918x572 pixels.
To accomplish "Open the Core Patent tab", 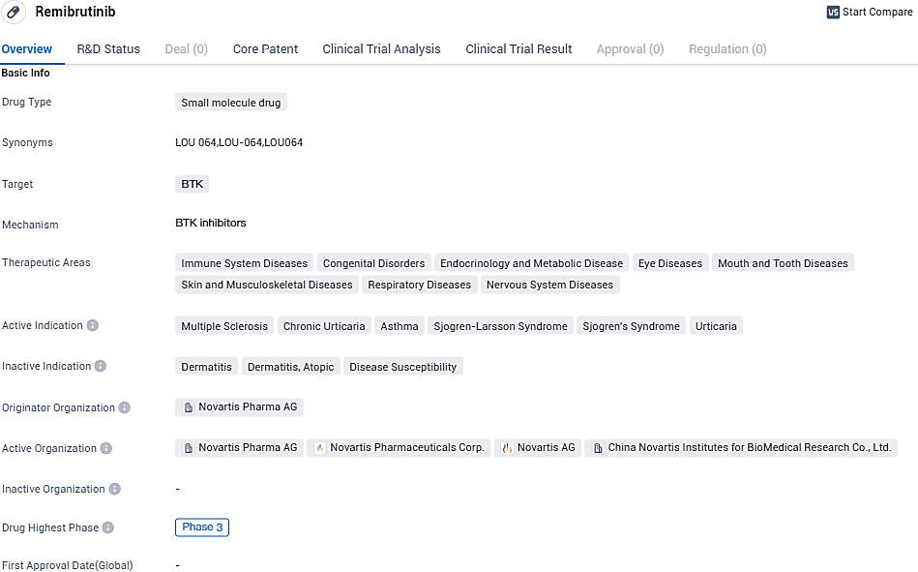I will 265,48.
